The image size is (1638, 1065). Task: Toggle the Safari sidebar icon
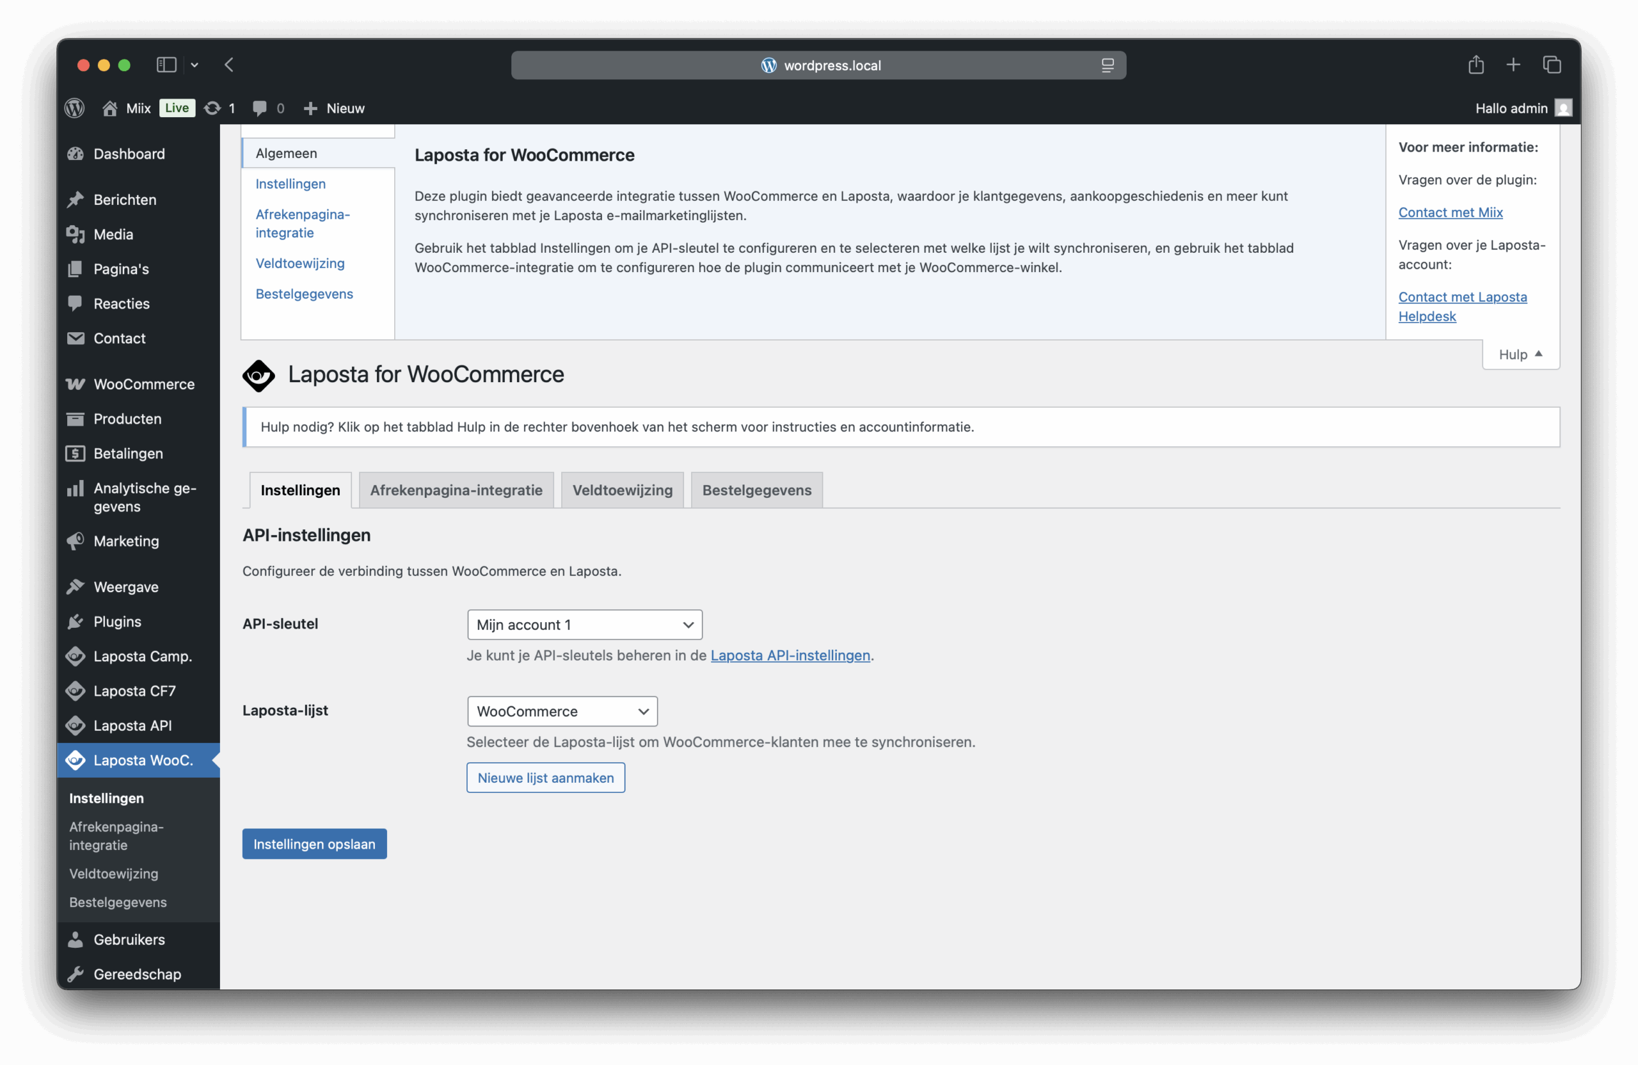tap(166, 65)
